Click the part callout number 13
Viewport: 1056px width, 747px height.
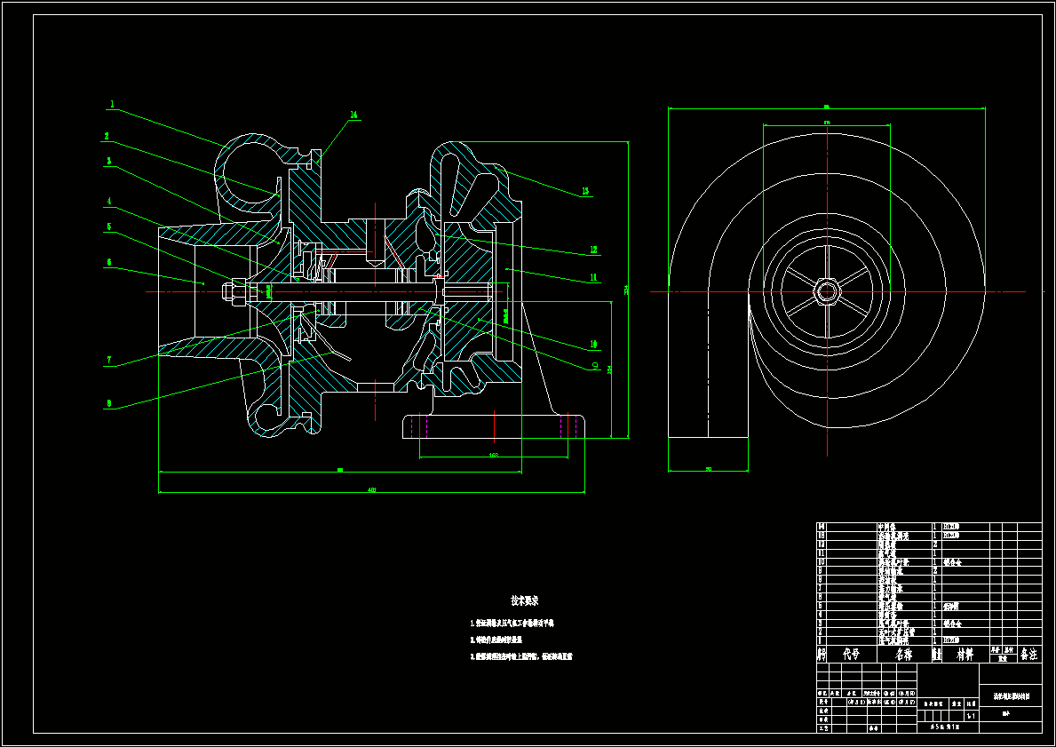(585, 191)
